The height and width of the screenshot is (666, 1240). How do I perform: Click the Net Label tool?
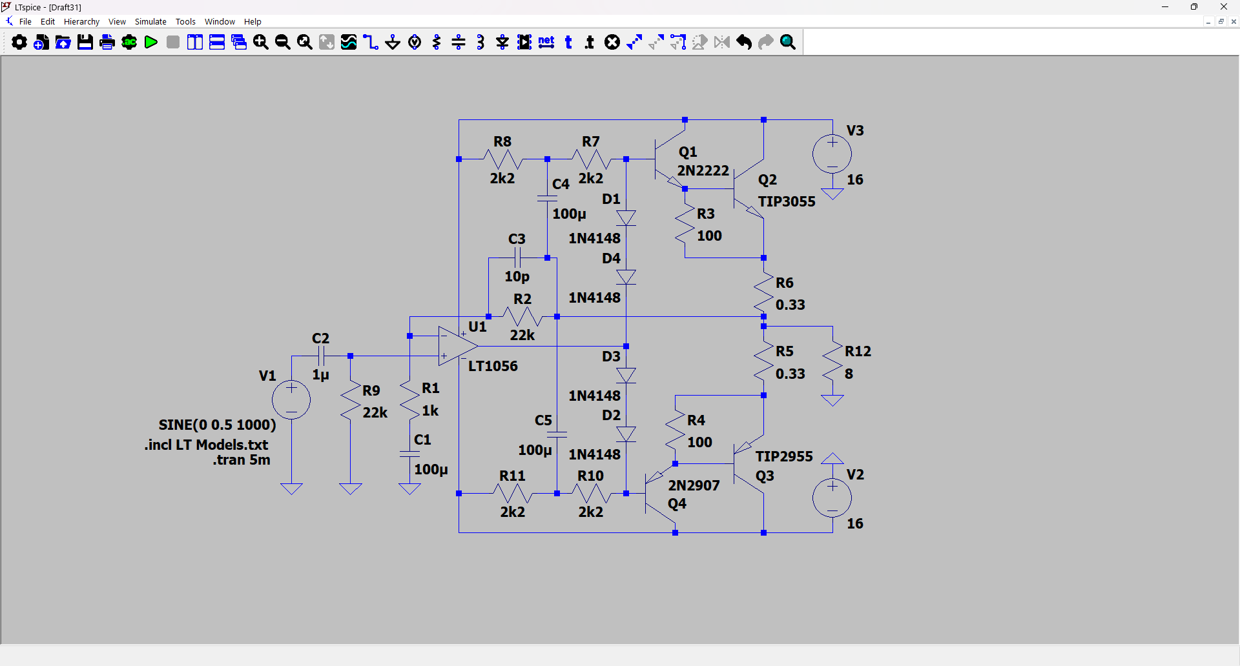(546, 43)
